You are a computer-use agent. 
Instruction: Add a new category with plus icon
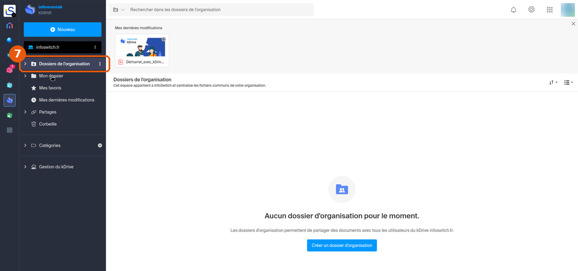tap(99, 145)
